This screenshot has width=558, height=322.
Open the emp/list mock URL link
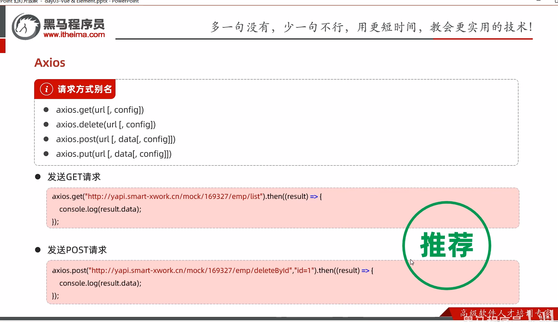point(174,196)
